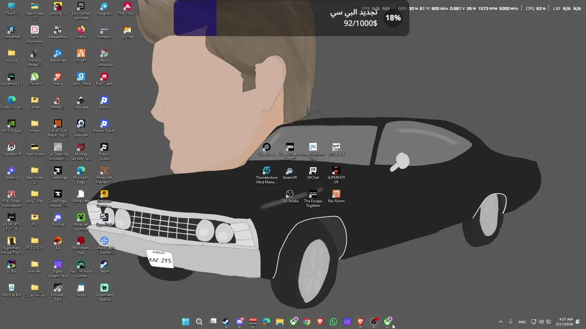586x329 pixels.
Task: Open Task View in the taskbar
Action: (213, 322)
